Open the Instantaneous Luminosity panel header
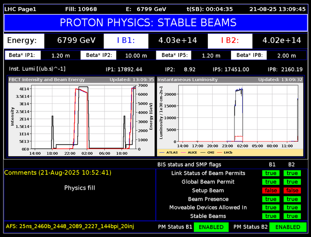Viewport: 311px width, 237px height. click(229, 80)
